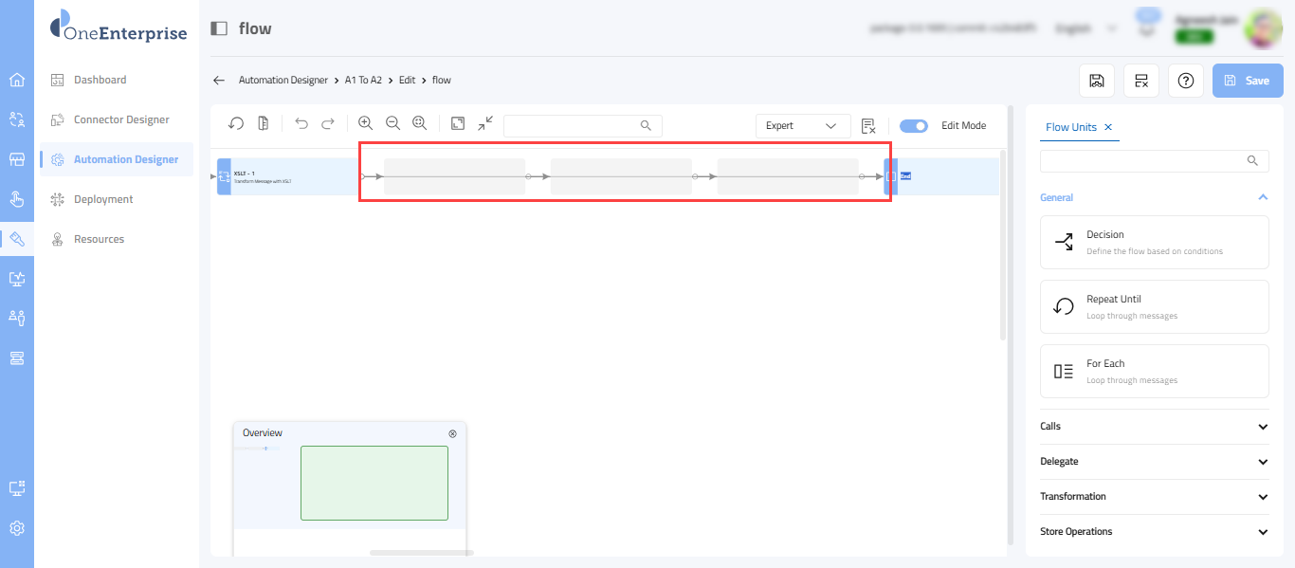Click the zoom out magnifier icon
The height and width of the screenshot is (568, 1295).
click(392, 124)
